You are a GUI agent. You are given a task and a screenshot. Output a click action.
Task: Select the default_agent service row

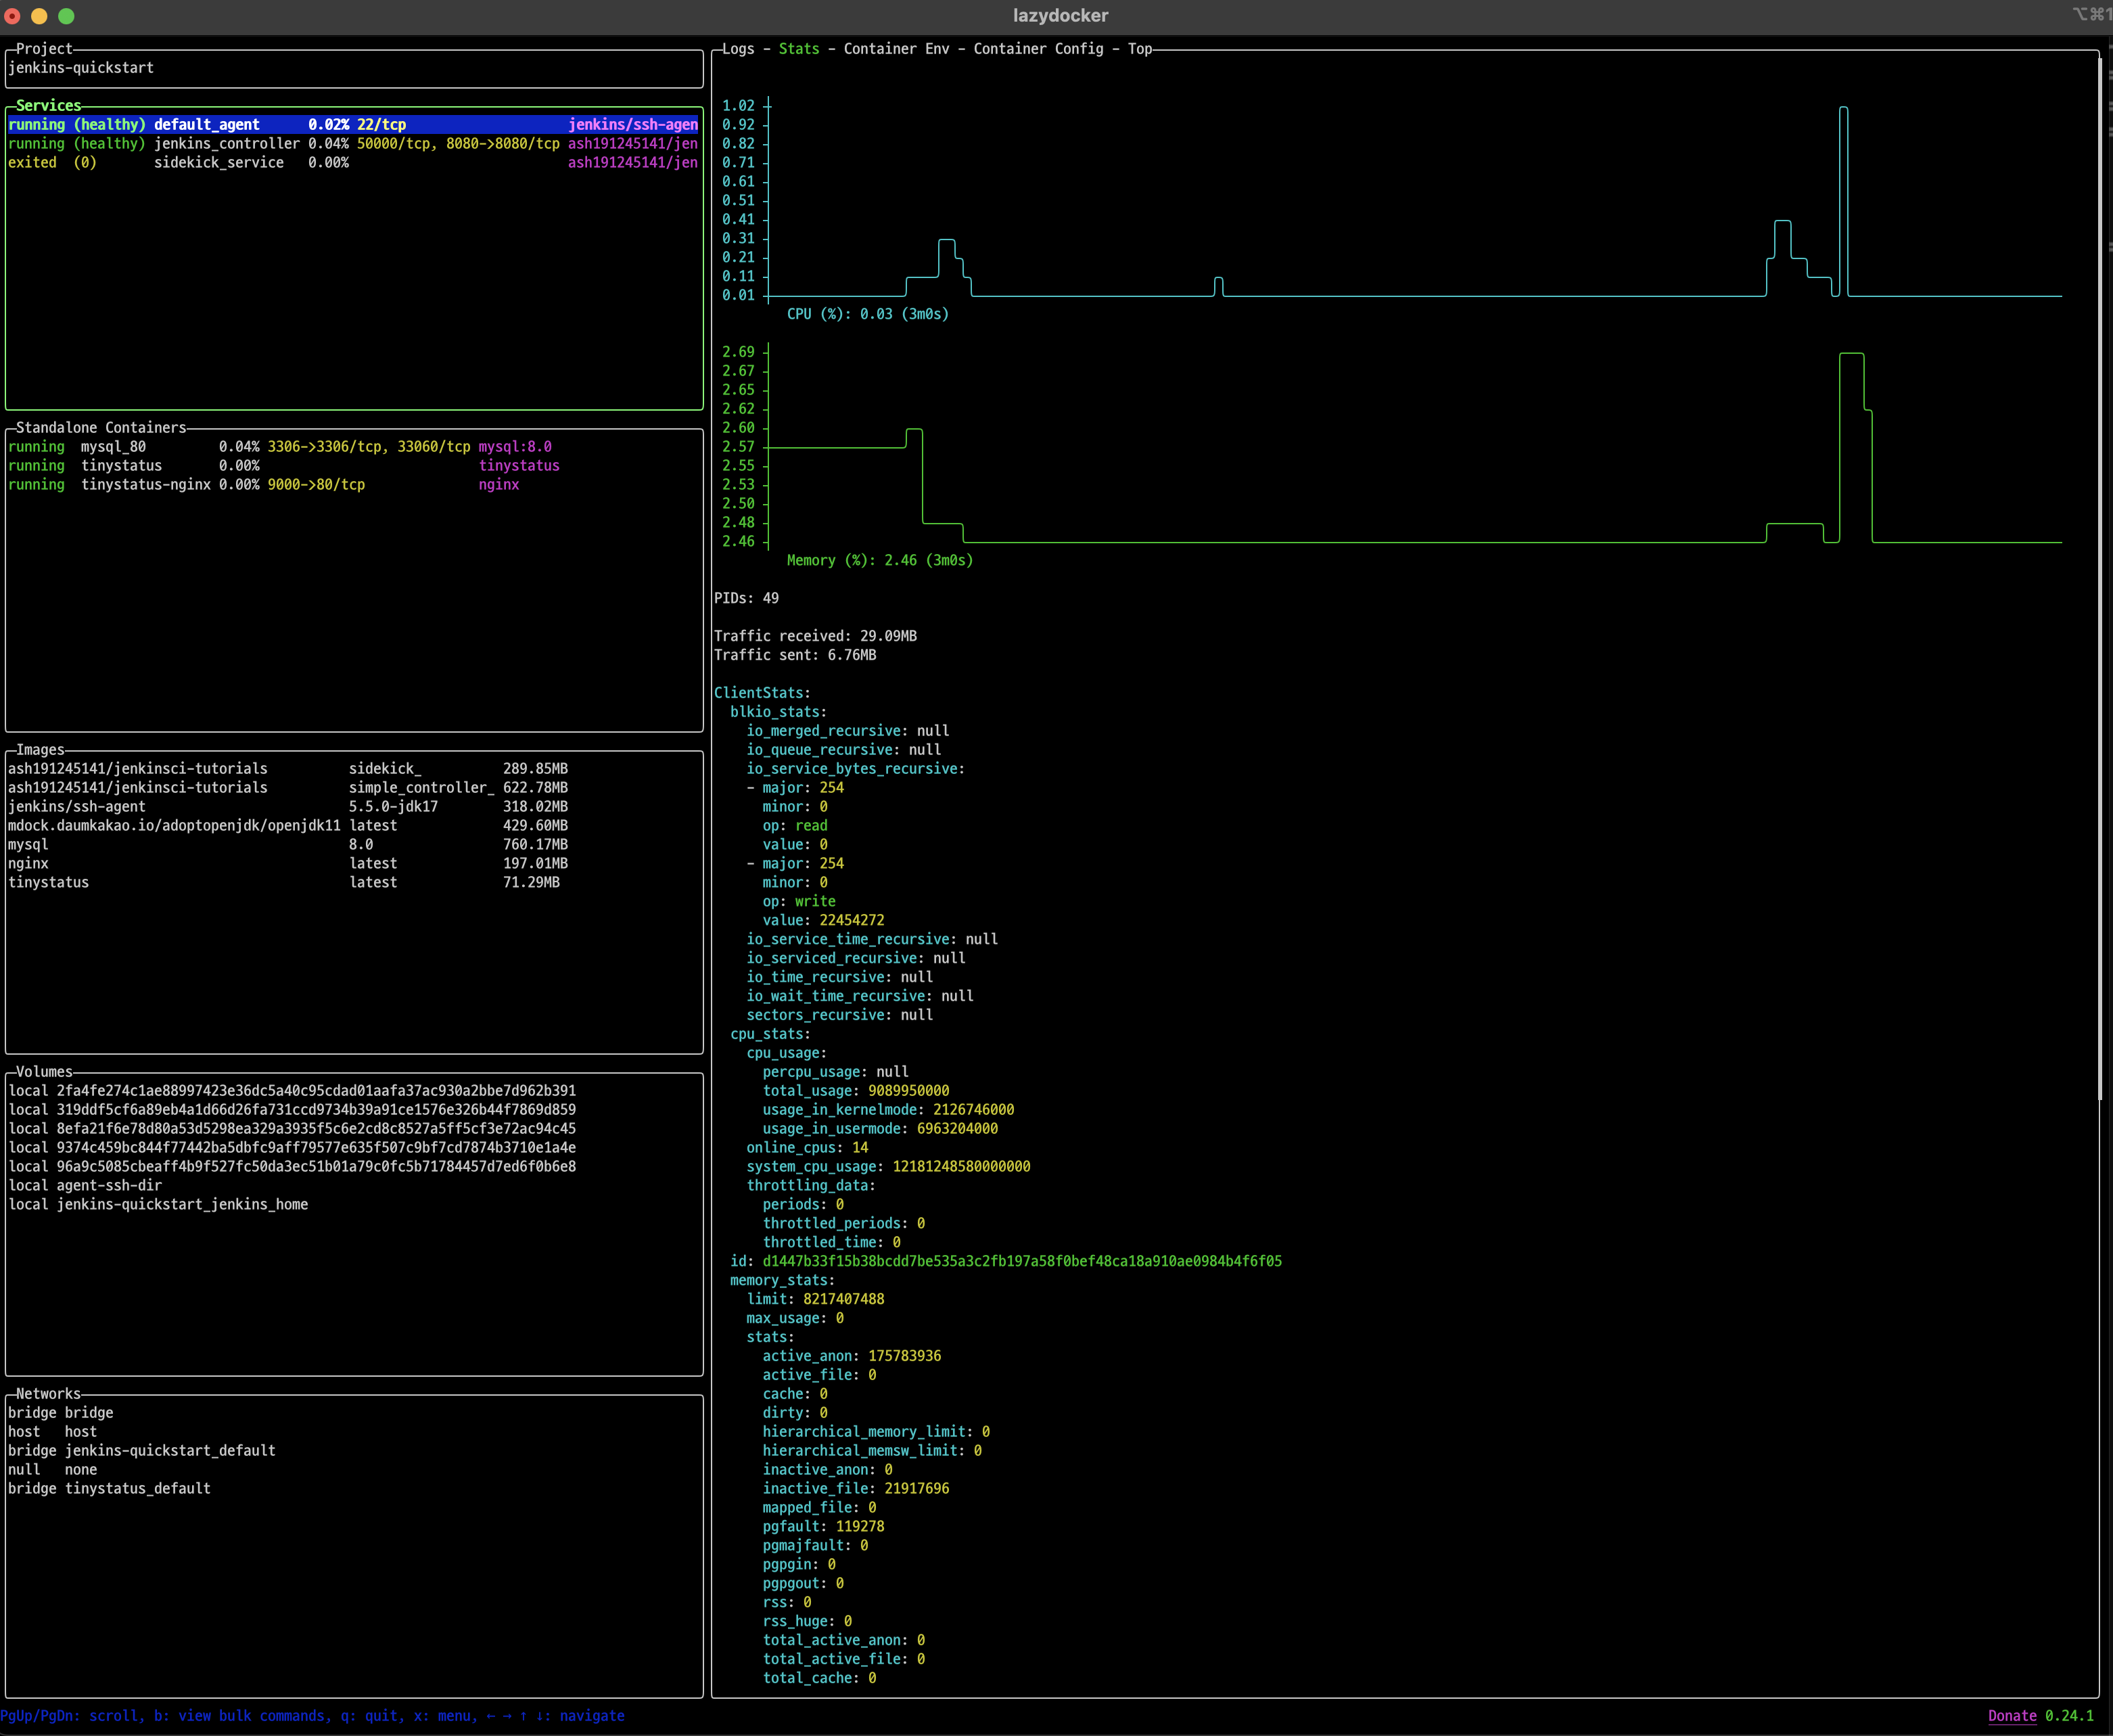206,125
